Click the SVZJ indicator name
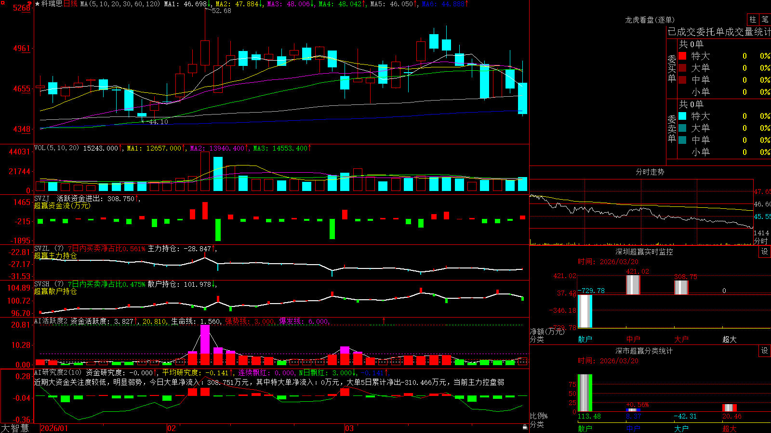 (42, 198)
